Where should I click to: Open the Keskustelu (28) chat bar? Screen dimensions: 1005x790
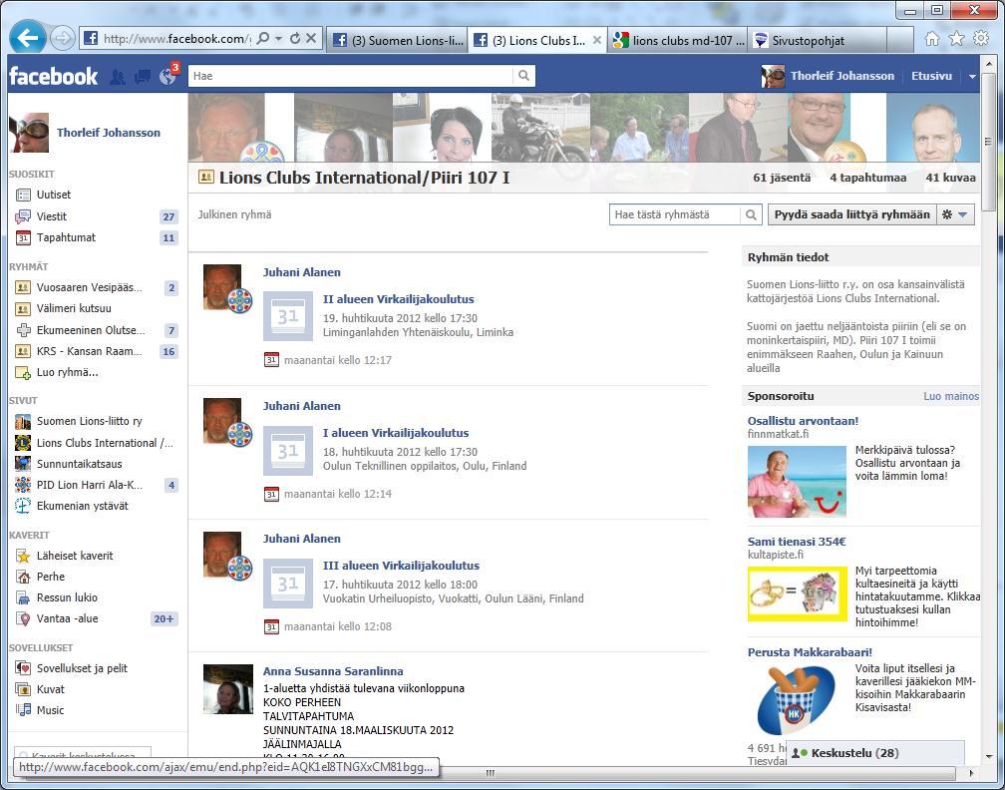coord(874,753)
